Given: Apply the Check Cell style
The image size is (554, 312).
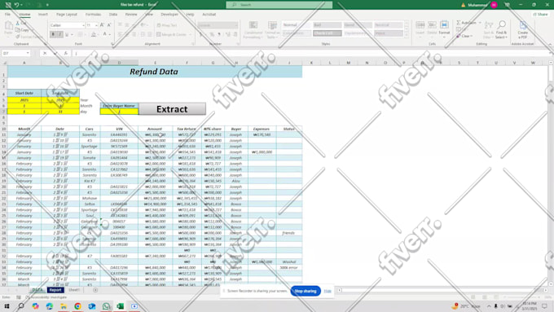Looking at the screenshot, I should (328, 33).
